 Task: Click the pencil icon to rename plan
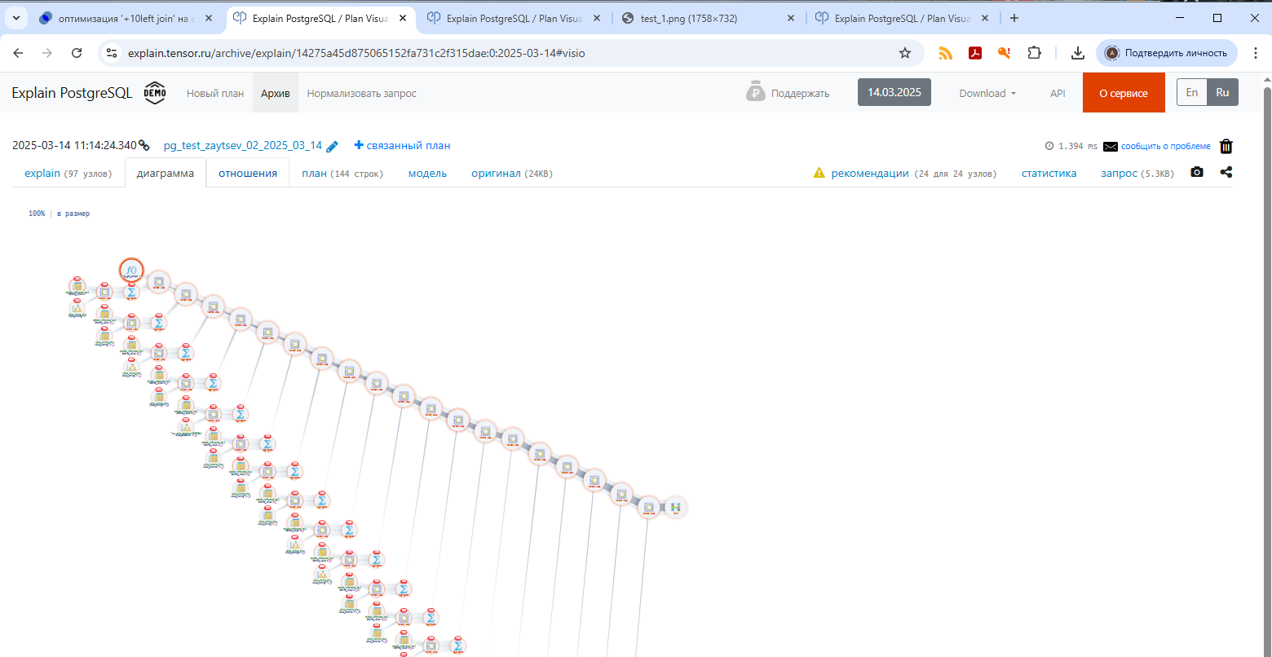pos(332,147)
